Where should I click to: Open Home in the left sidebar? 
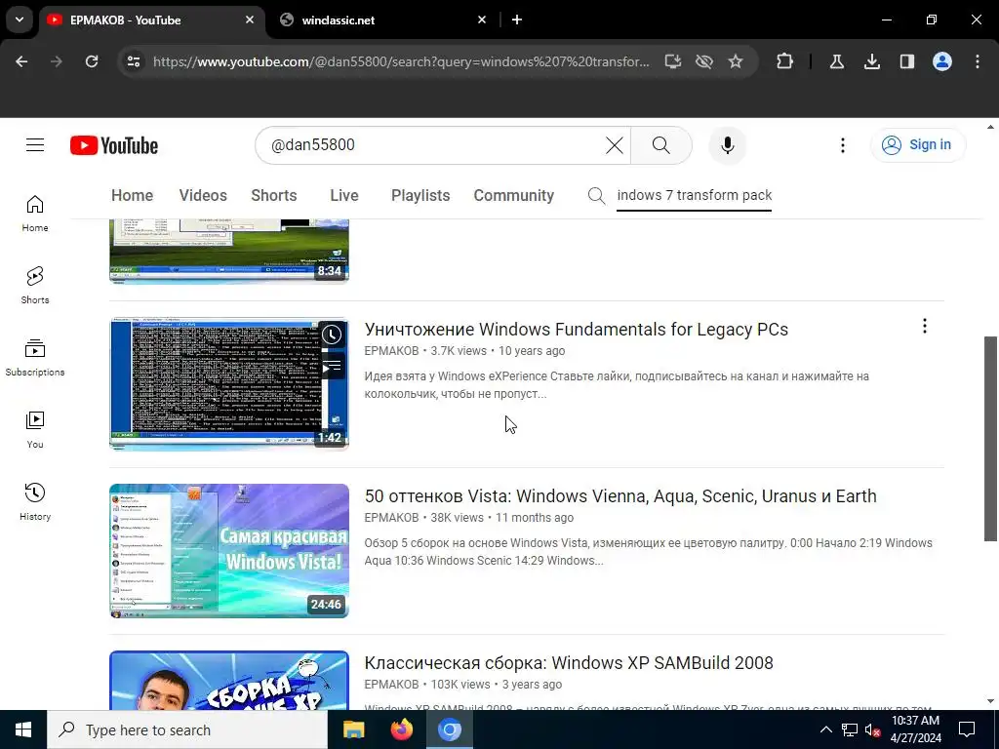pos(35,214)
